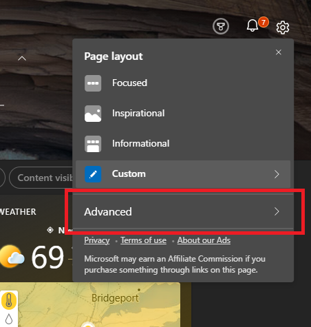Collapse the section with the up chevron
Image resolution: width=311 pixels, height=327 pixels.
22,59
